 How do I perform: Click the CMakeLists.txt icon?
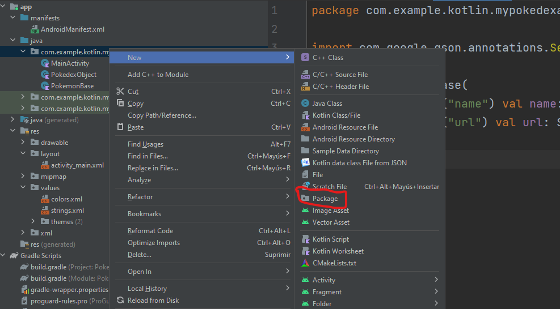click(305, 263)
